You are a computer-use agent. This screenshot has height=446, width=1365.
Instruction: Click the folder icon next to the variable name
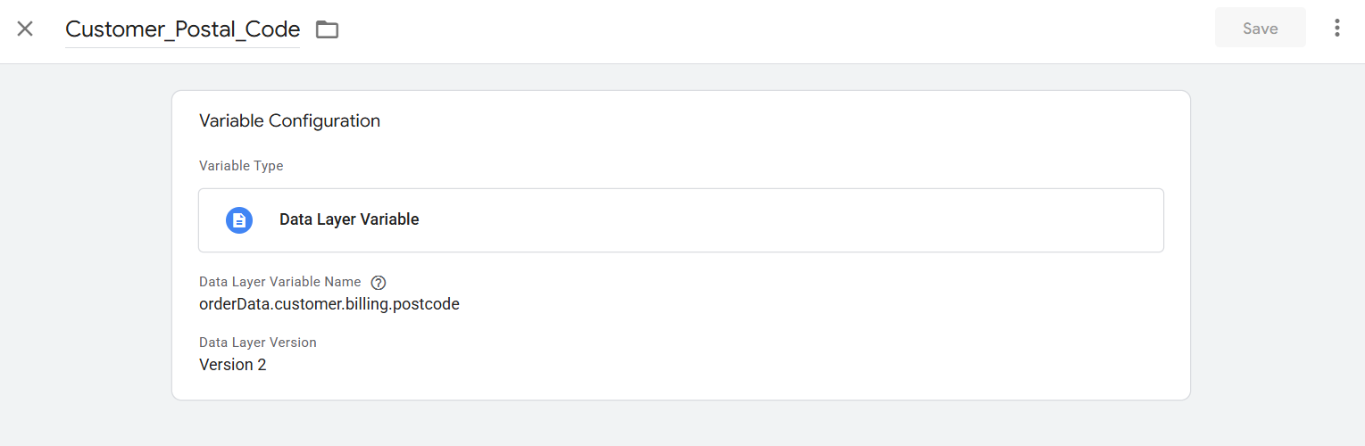[328, 29]
